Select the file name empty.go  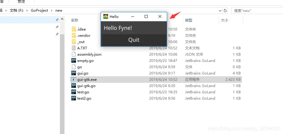tap(85, 61)
